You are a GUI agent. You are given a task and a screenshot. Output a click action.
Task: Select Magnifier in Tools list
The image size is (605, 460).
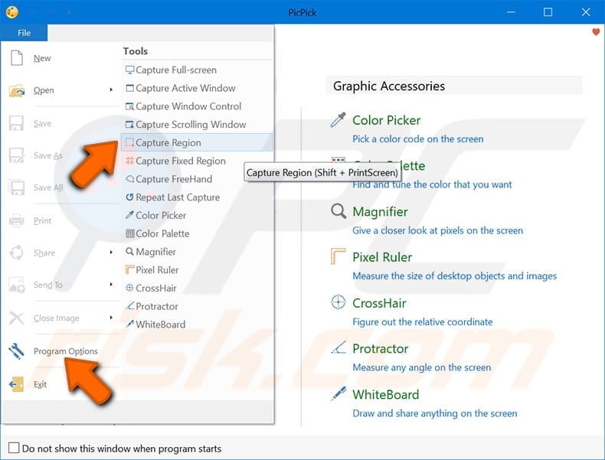[197, 251]
